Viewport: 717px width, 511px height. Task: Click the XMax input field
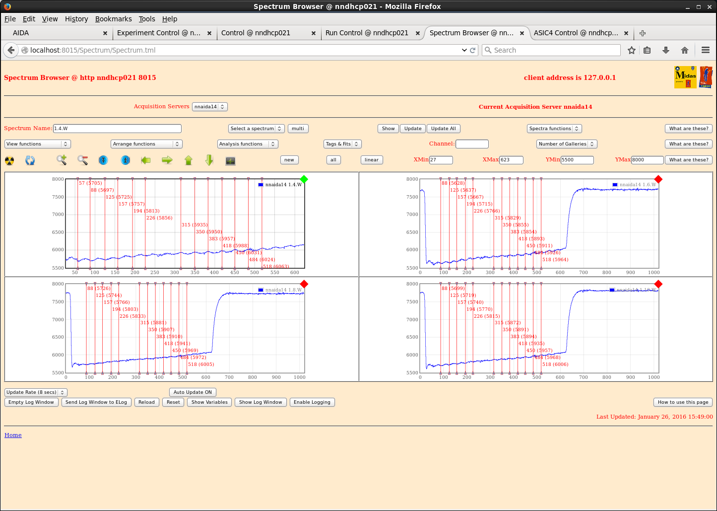pyautogui.click(x=511, y=160)
